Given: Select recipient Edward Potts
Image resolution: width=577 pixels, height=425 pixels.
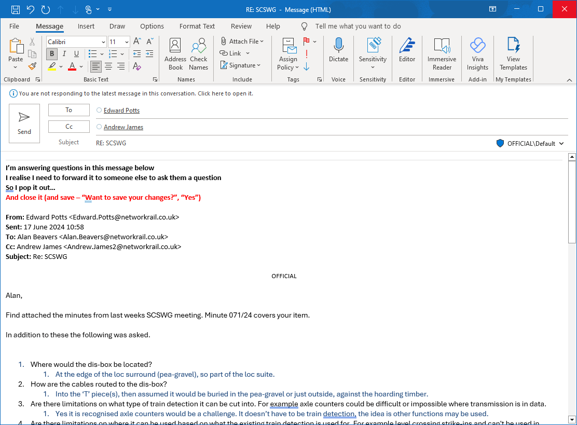Looking at the screenshot, I should 121,111.
